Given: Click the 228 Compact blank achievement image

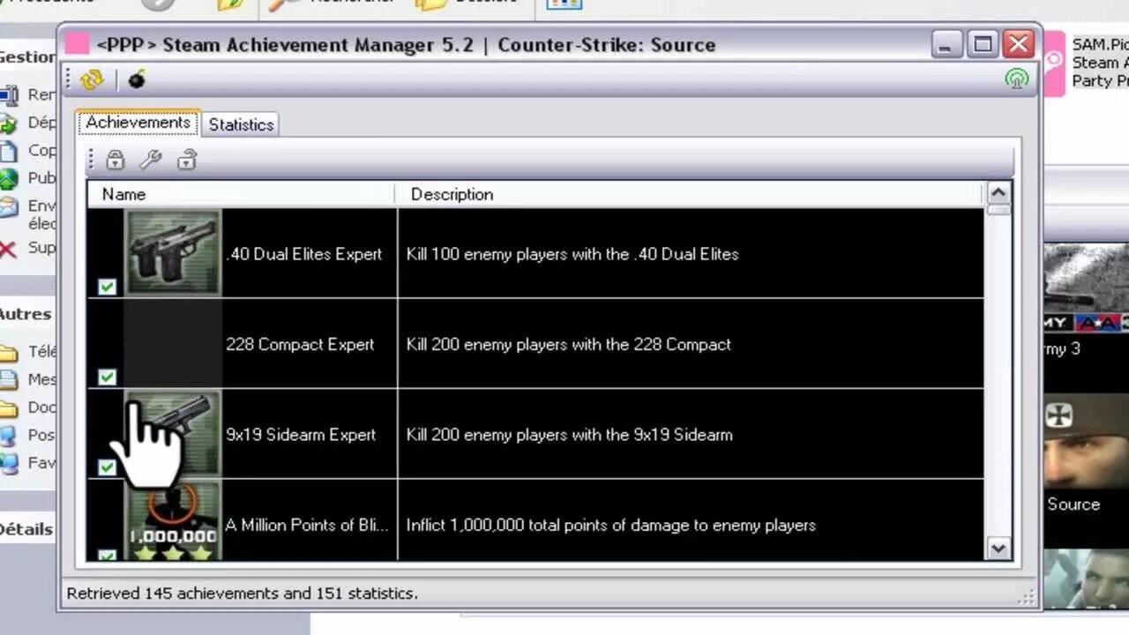Looking at the screenshot, I should (173, 343).
